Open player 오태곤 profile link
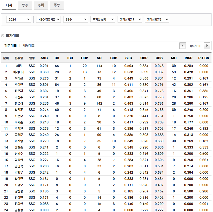Screen dimensions: 213x212 pyautogui.click(x=19, y=78)
